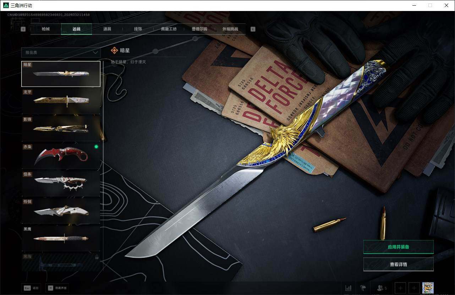Select the 怜悯 white knife skin
455x295 pixels.
point(61,211)
